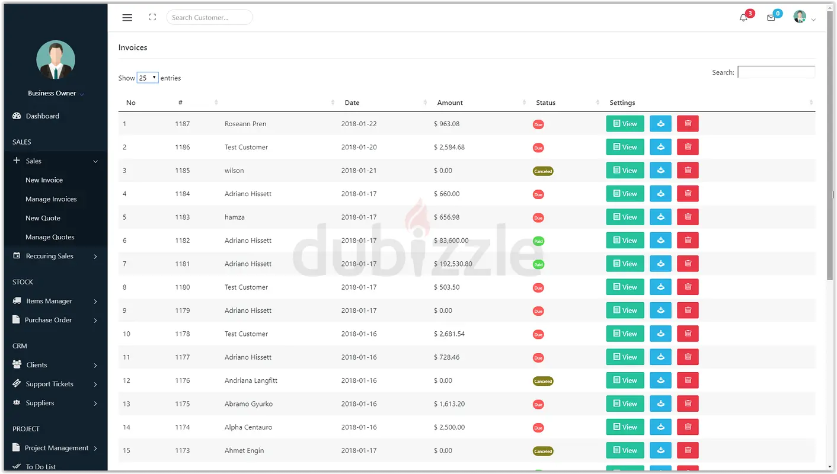Open the Show entries dropdown
The image size is (837, 474).
tap(148, 78)
